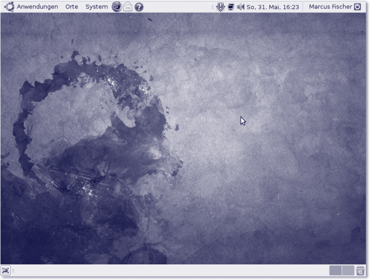Open the network connection monitor icon
The image size is (370, 280).
click(231, 7)
